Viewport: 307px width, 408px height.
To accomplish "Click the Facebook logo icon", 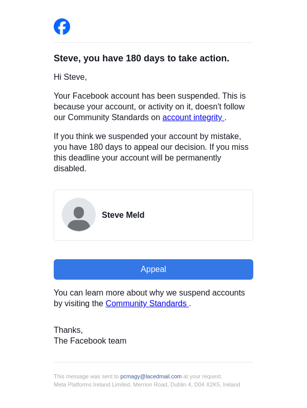I will (x=62, y=27).
